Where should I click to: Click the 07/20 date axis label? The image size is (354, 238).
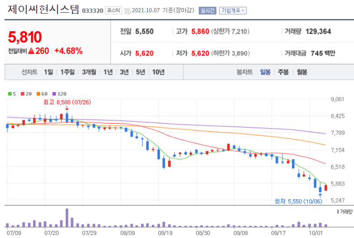click(52, 233)
